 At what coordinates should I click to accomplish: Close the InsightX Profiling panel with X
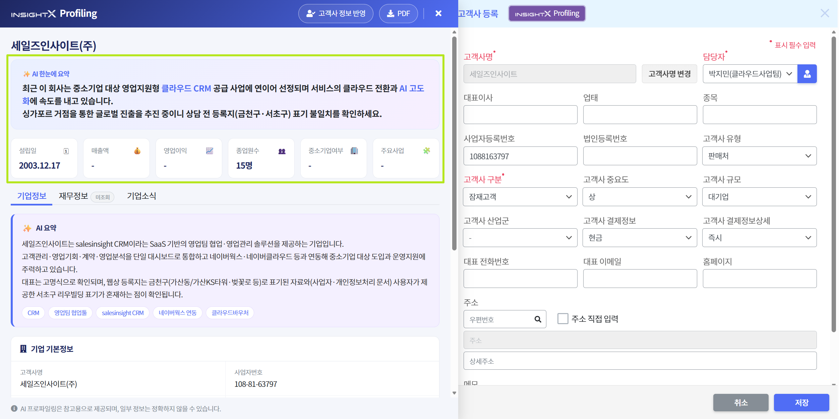[438, 13]
